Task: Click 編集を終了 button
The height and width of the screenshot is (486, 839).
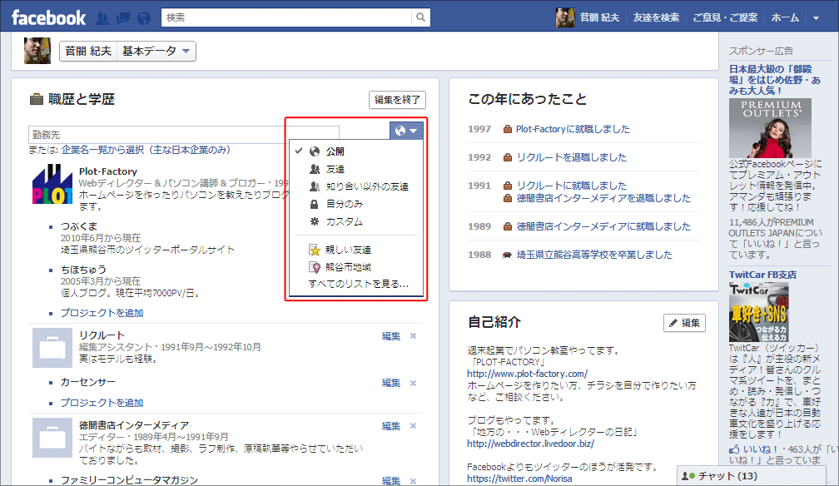Action: click(x=397, y=100)
